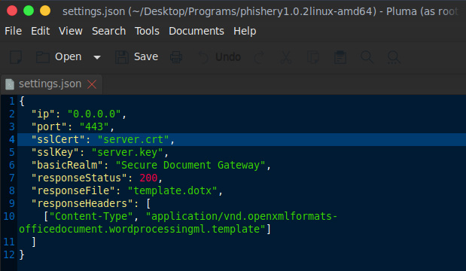The height and width of the screenshot is (271, 466).
Task: Click the "responseHeaders" key
Action: (82, 203)
